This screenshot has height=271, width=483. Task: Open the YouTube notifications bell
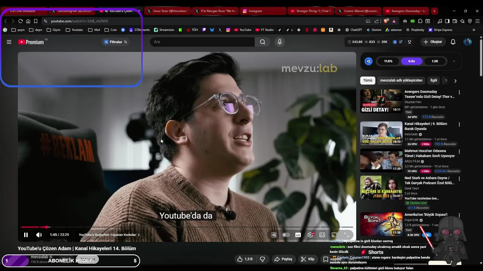click(x=453, y=42)
